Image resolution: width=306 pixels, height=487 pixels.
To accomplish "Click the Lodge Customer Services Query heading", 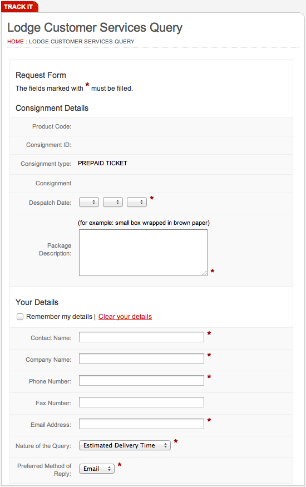I will tap(95, 28).
